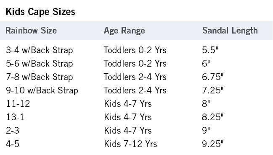Select the 13-1 size row label
This screenshot has width=273, height=155.
pos(15,117)
